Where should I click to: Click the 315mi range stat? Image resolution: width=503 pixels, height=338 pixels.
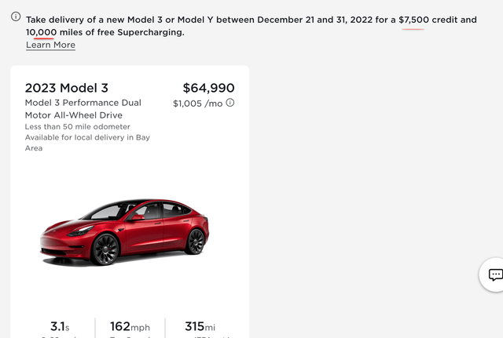[200, 326]
